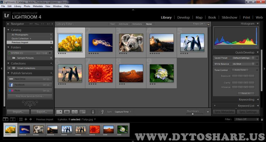
Task: Click the Sample Pictures folder icon
Action: tap(14, 58)
